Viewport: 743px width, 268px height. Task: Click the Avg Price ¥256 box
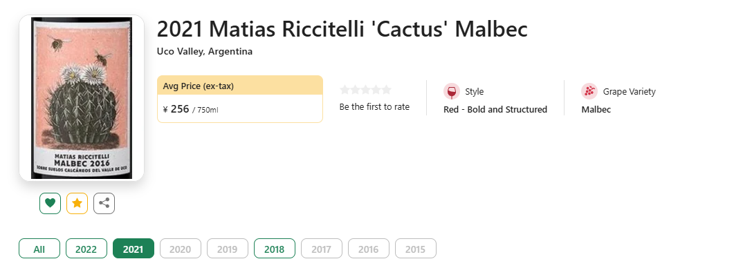pos(240,99)
